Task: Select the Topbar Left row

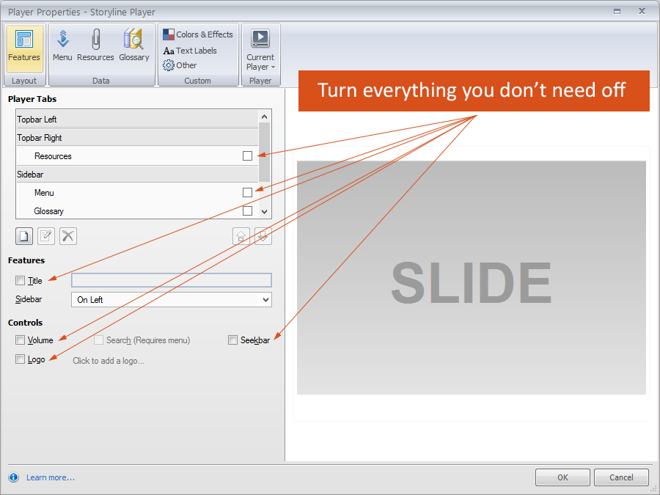Action: [x=137, y=119]
